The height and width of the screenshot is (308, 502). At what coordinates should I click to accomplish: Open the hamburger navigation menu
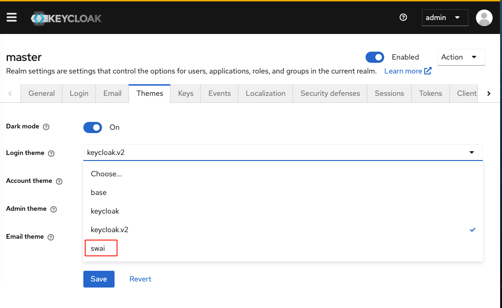12,18
